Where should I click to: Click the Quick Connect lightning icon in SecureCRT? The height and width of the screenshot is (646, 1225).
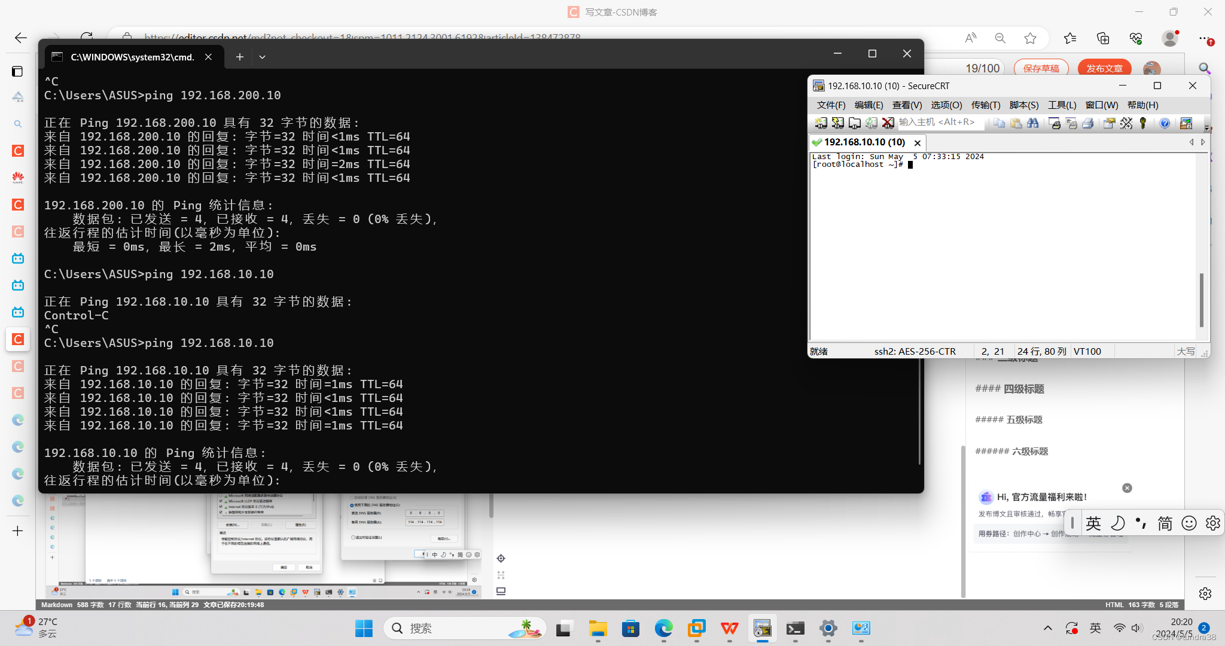pos(838,123)
